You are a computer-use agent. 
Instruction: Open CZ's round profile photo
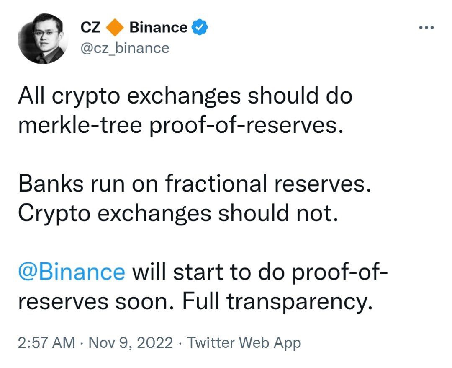[43, 39]
